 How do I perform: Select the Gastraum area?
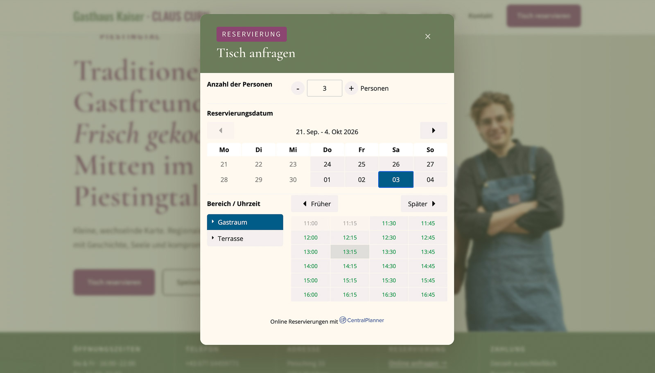[x=245, y=222]
